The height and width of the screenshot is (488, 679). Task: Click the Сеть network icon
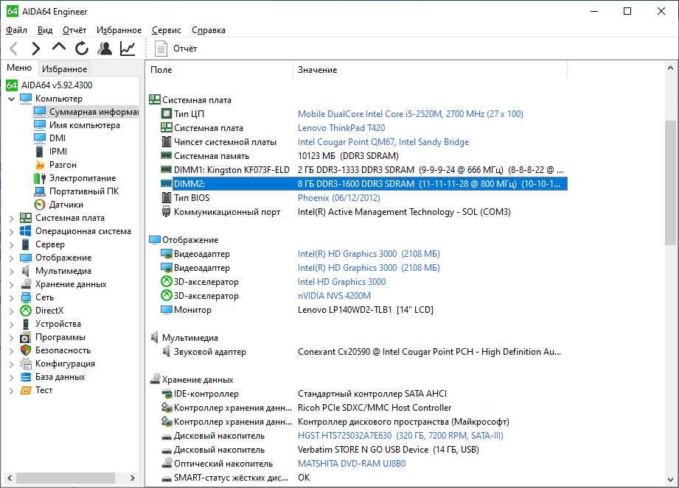(26, 297)
